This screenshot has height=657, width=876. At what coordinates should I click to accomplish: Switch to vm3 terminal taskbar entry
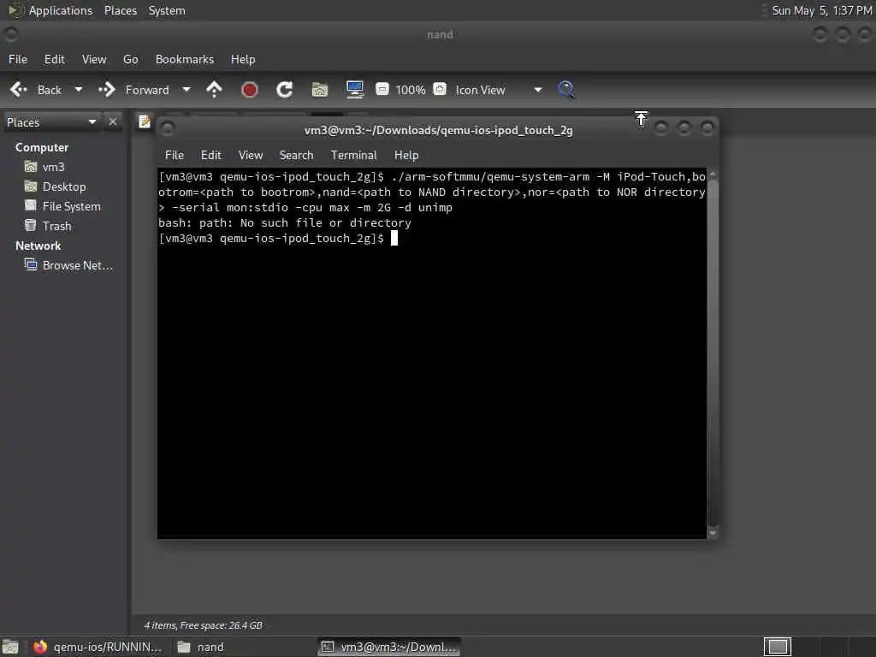tap(389, 647)
